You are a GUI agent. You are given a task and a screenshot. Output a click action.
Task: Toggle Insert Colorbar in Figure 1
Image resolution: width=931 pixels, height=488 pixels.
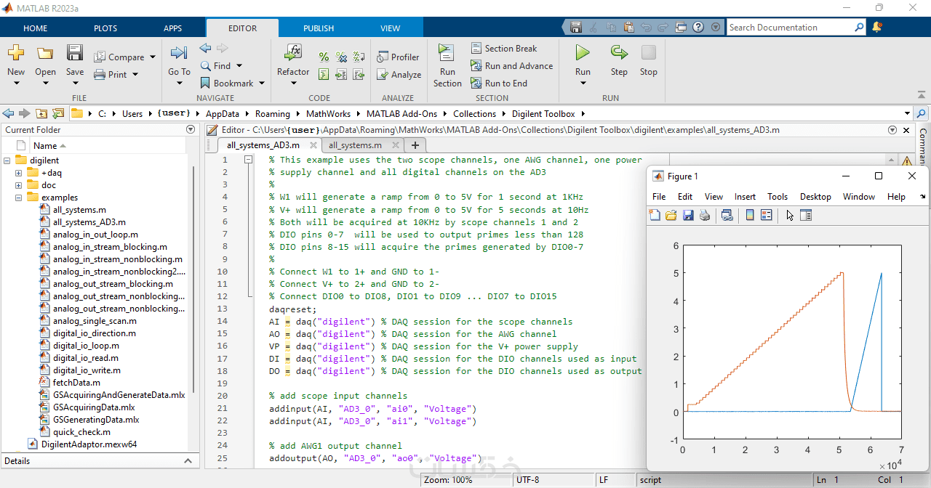click(x=750, y=215)
